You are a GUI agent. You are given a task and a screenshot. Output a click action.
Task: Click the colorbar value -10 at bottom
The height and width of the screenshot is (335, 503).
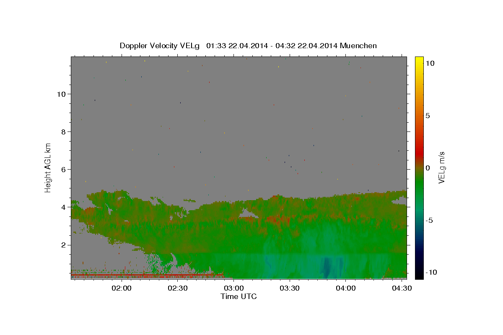point(431,272)
